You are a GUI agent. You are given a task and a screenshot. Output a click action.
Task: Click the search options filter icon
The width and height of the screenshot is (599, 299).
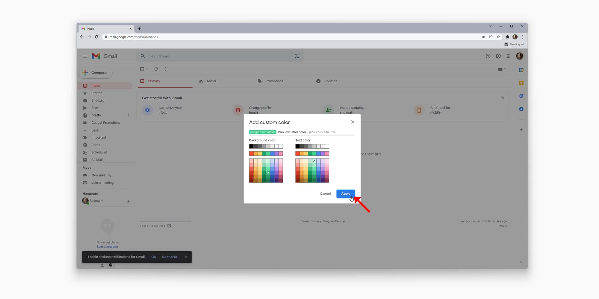297,56
